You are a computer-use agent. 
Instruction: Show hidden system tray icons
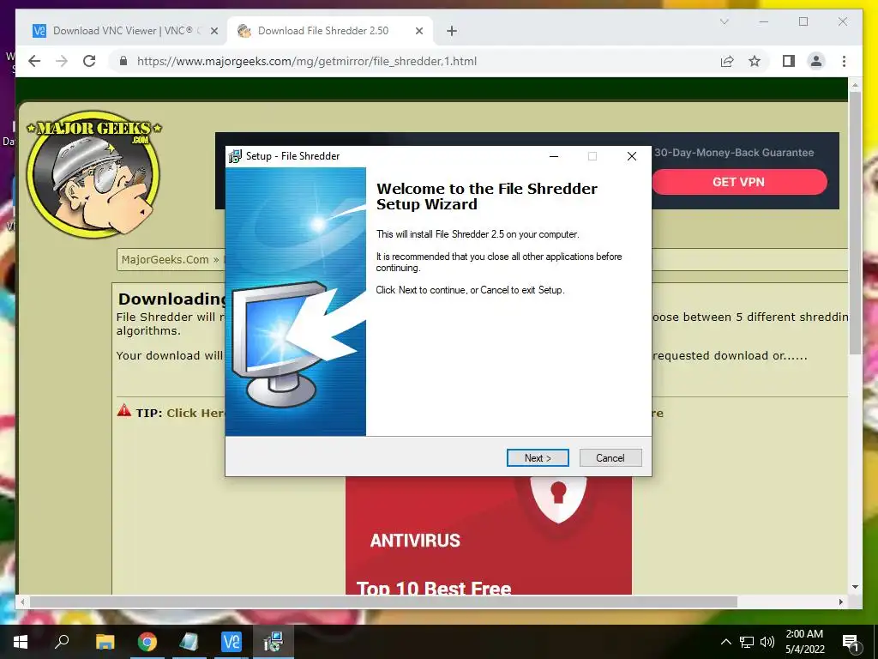[x=725, y=642]
